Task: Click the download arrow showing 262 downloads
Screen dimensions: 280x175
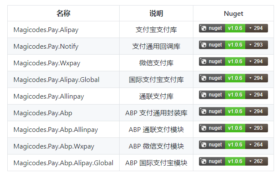Action: point(250,161)
